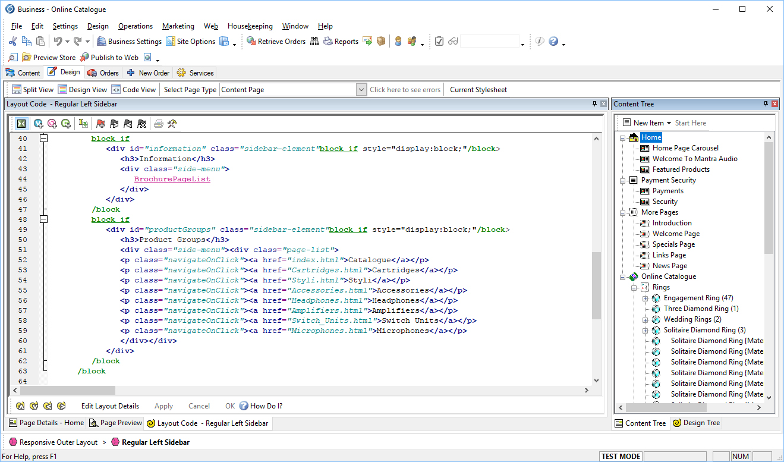Click the code editor horizontal scrollbar thumb
The width and height of the screenshot is (784, 462).
[68, 391]
